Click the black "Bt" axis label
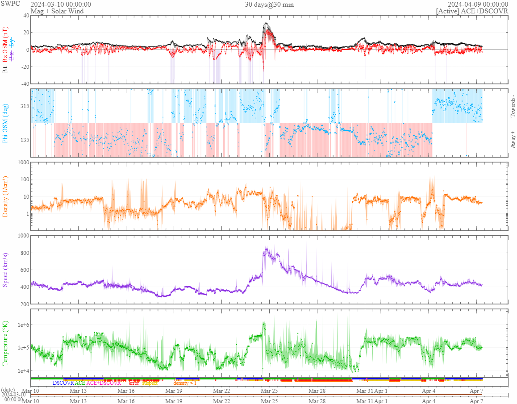 point(5,69)
